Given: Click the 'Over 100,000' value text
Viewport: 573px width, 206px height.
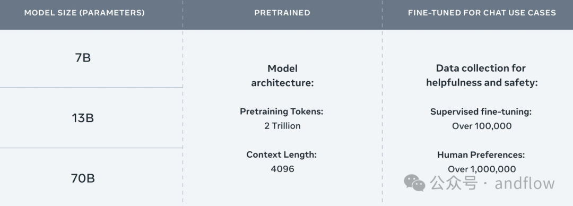Looking at the screenshot, I should [482, 126].
